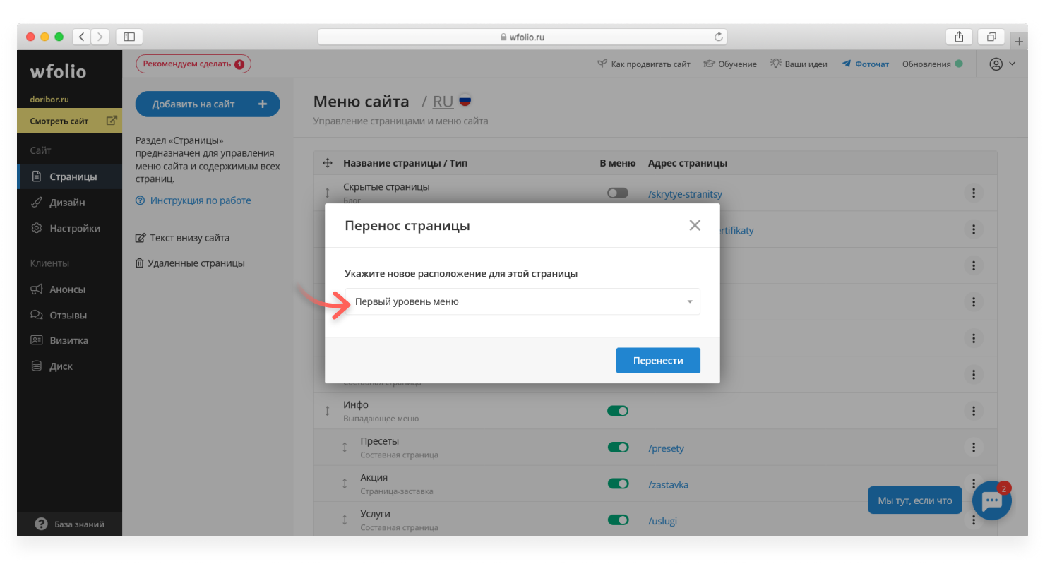1045x564 pixels.
Task: Click the Услуги page name
Action: [x=375, y=514]
